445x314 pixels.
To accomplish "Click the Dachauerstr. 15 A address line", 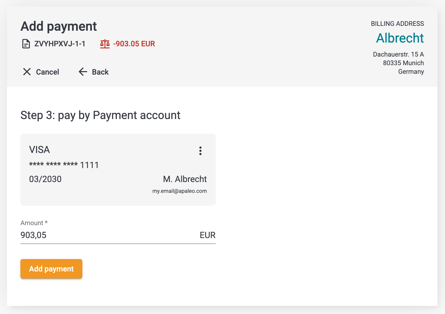I will click(x=398, y=54).
